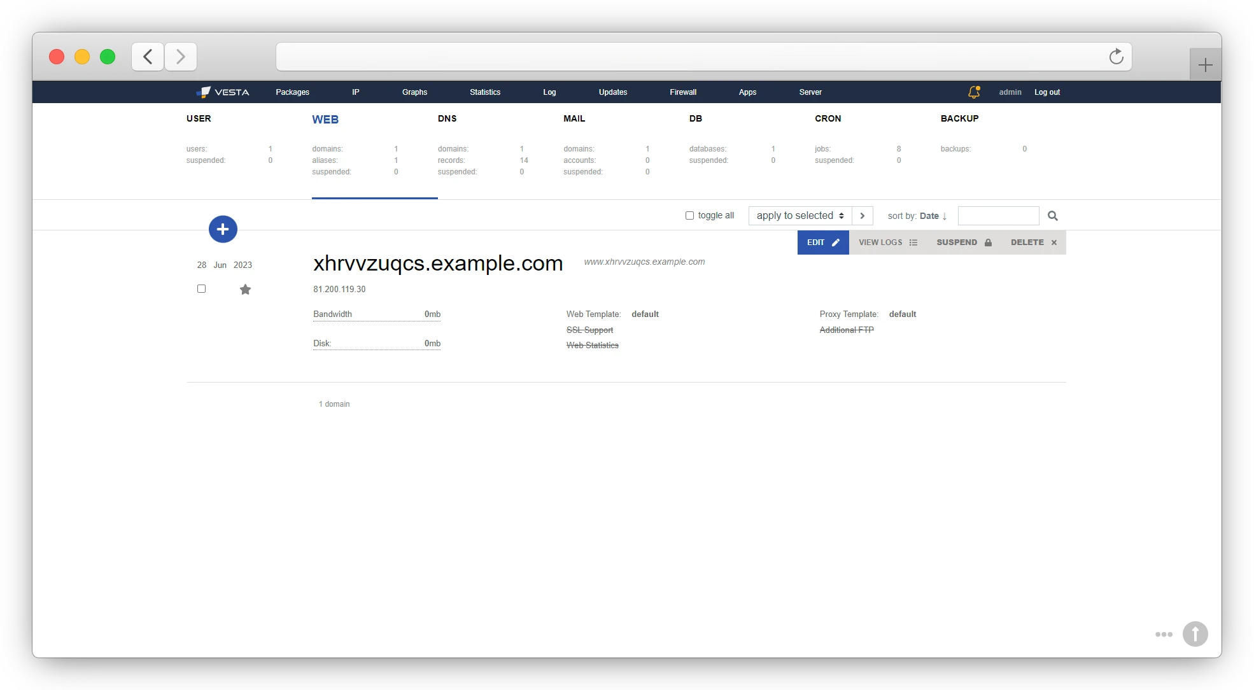This screenshot has height=690, width=1254.
Task: Reload the page in the browser
Action: coord(1116,57)
